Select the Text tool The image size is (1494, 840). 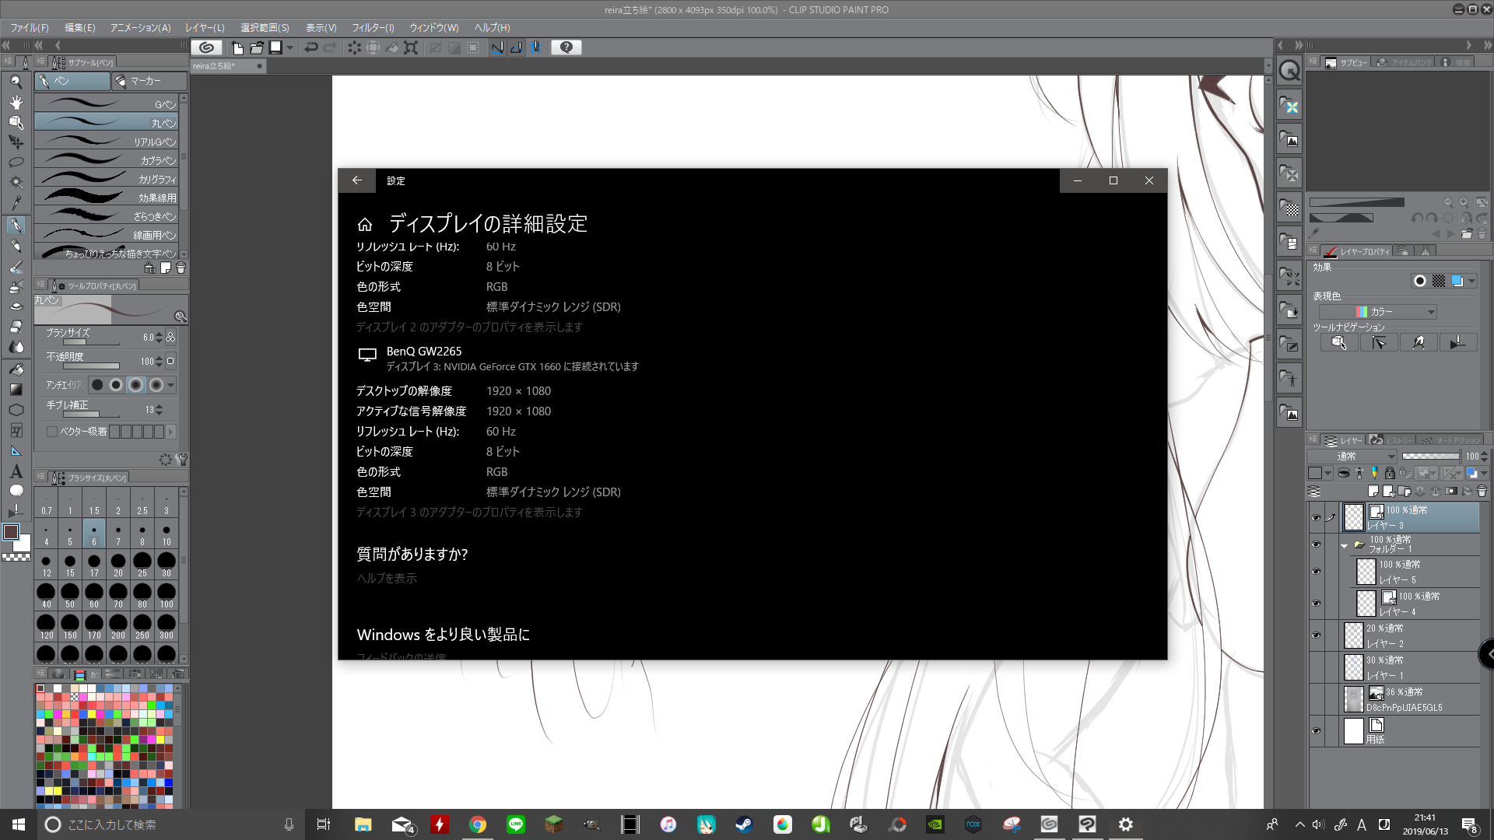tap(16, 471)
